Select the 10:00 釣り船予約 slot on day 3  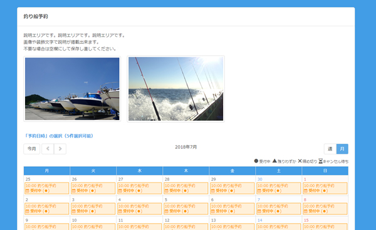pyautogui.click(x=93, y=209)
